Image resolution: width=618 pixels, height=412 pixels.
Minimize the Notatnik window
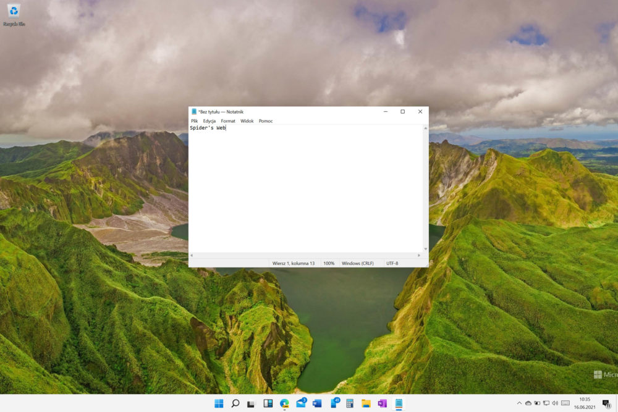[x=386, y=112]
